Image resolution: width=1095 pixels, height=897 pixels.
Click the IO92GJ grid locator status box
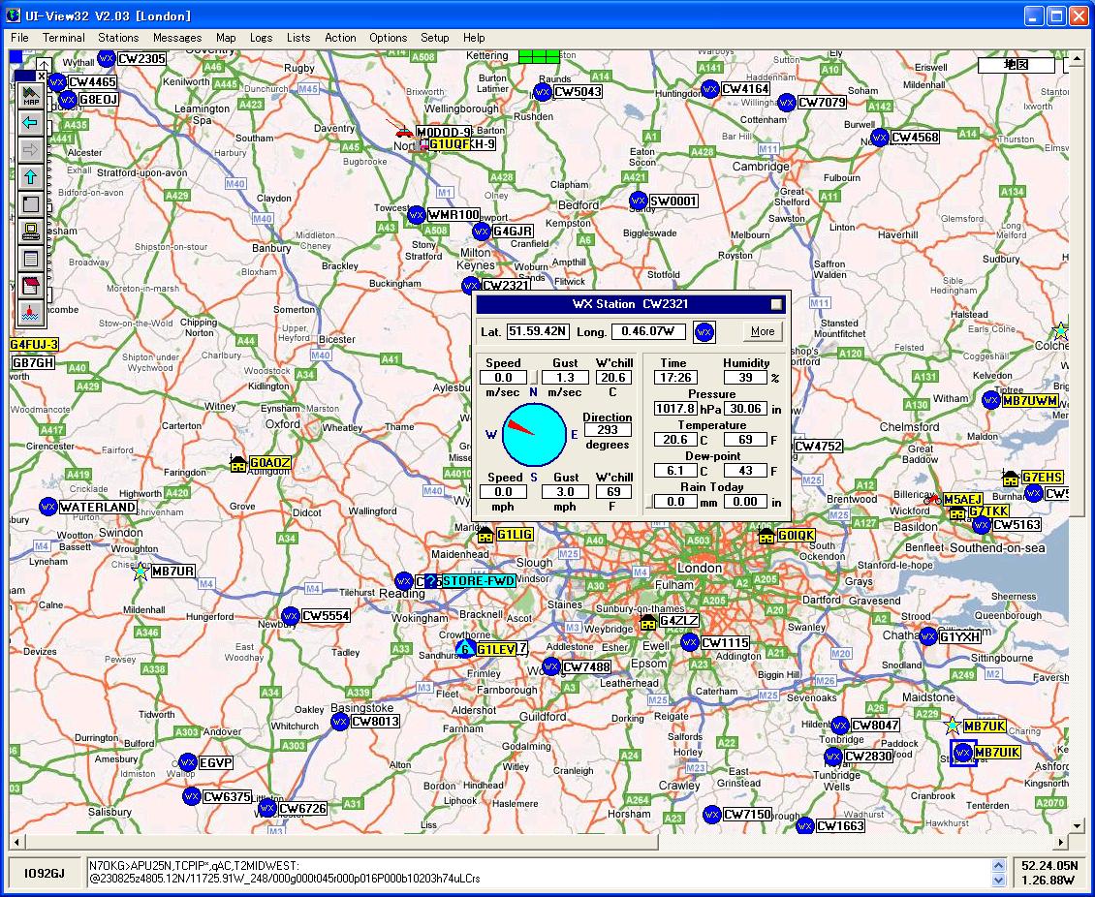tap(44, 873)
